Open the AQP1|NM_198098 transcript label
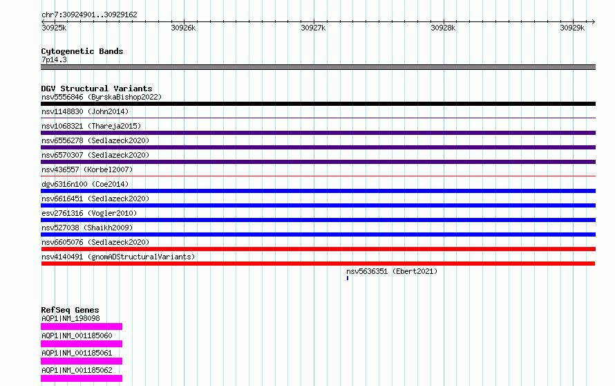Image resolution: width=615 pixels, height=386 pixels. 70,318
